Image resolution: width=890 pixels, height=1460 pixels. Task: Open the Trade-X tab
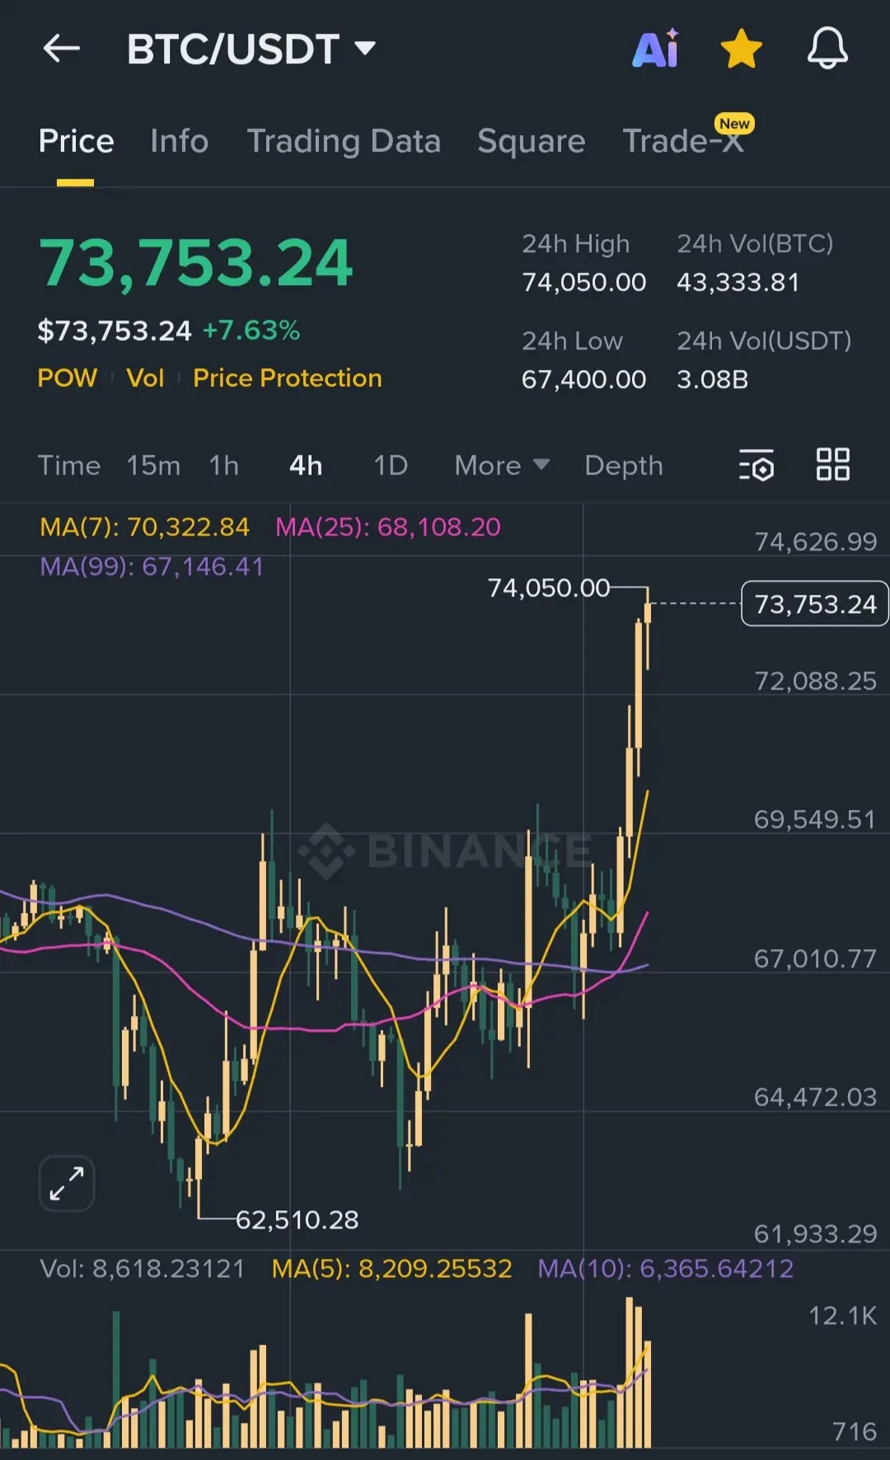pyautogui.click(x=683, y=141)
